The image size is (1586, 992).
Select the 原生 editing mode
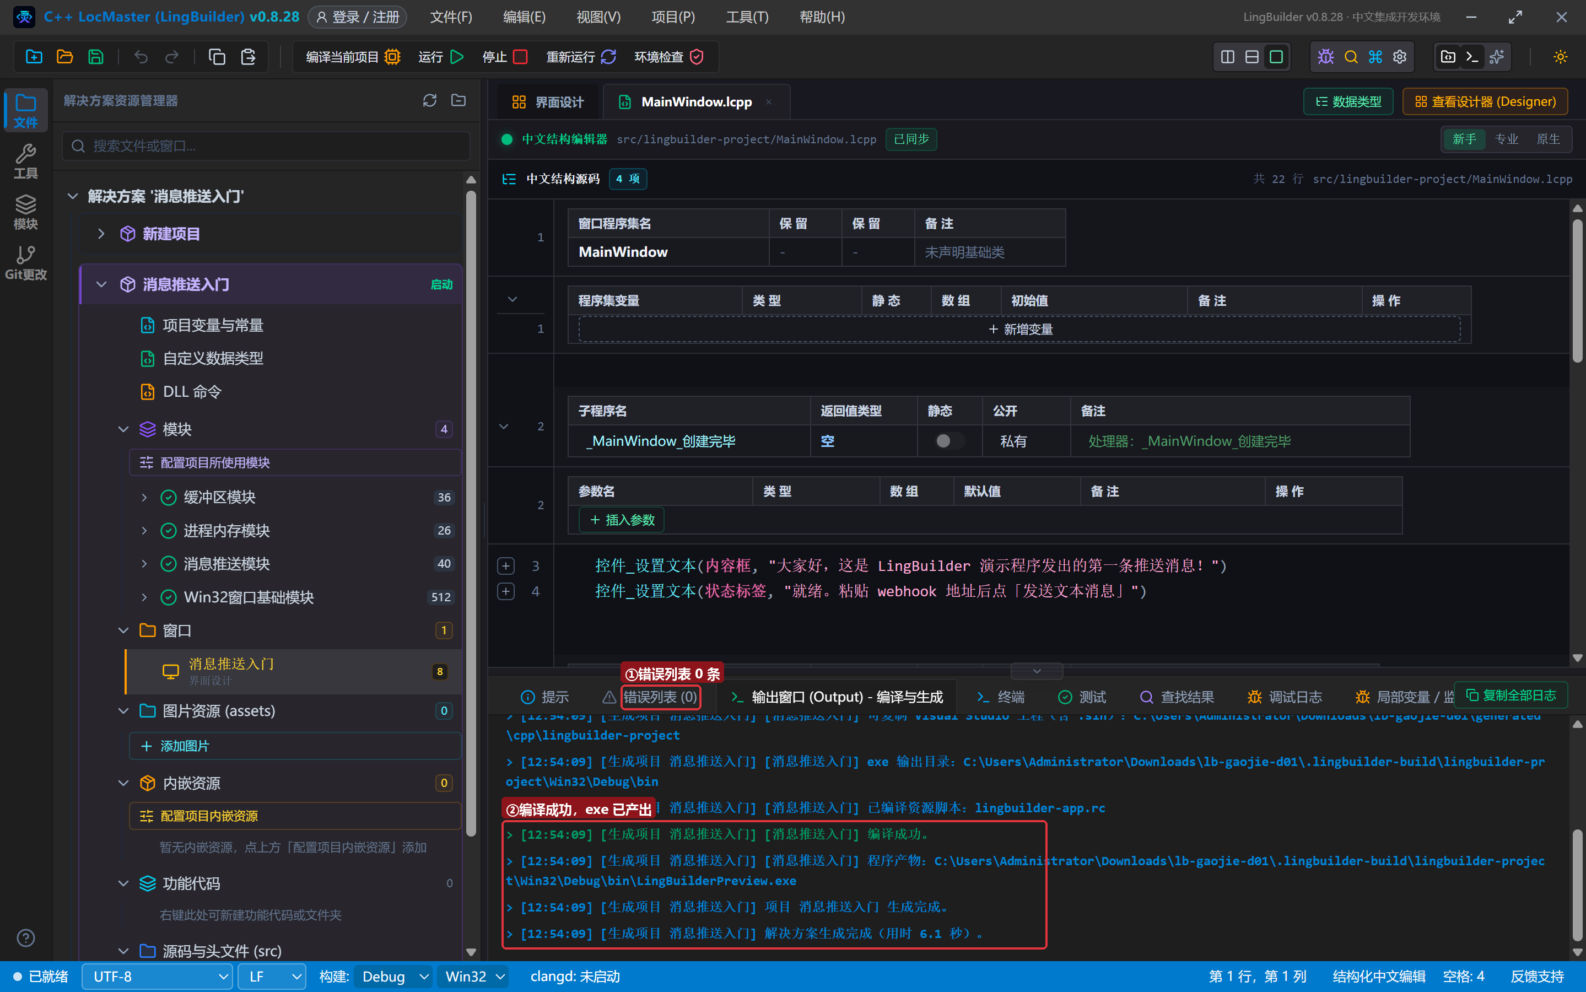(1548, 139)
